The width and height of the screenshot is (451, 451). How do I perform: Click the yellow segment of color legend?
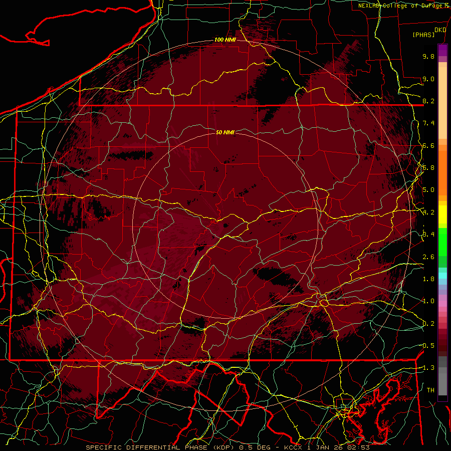coord(442,214)
